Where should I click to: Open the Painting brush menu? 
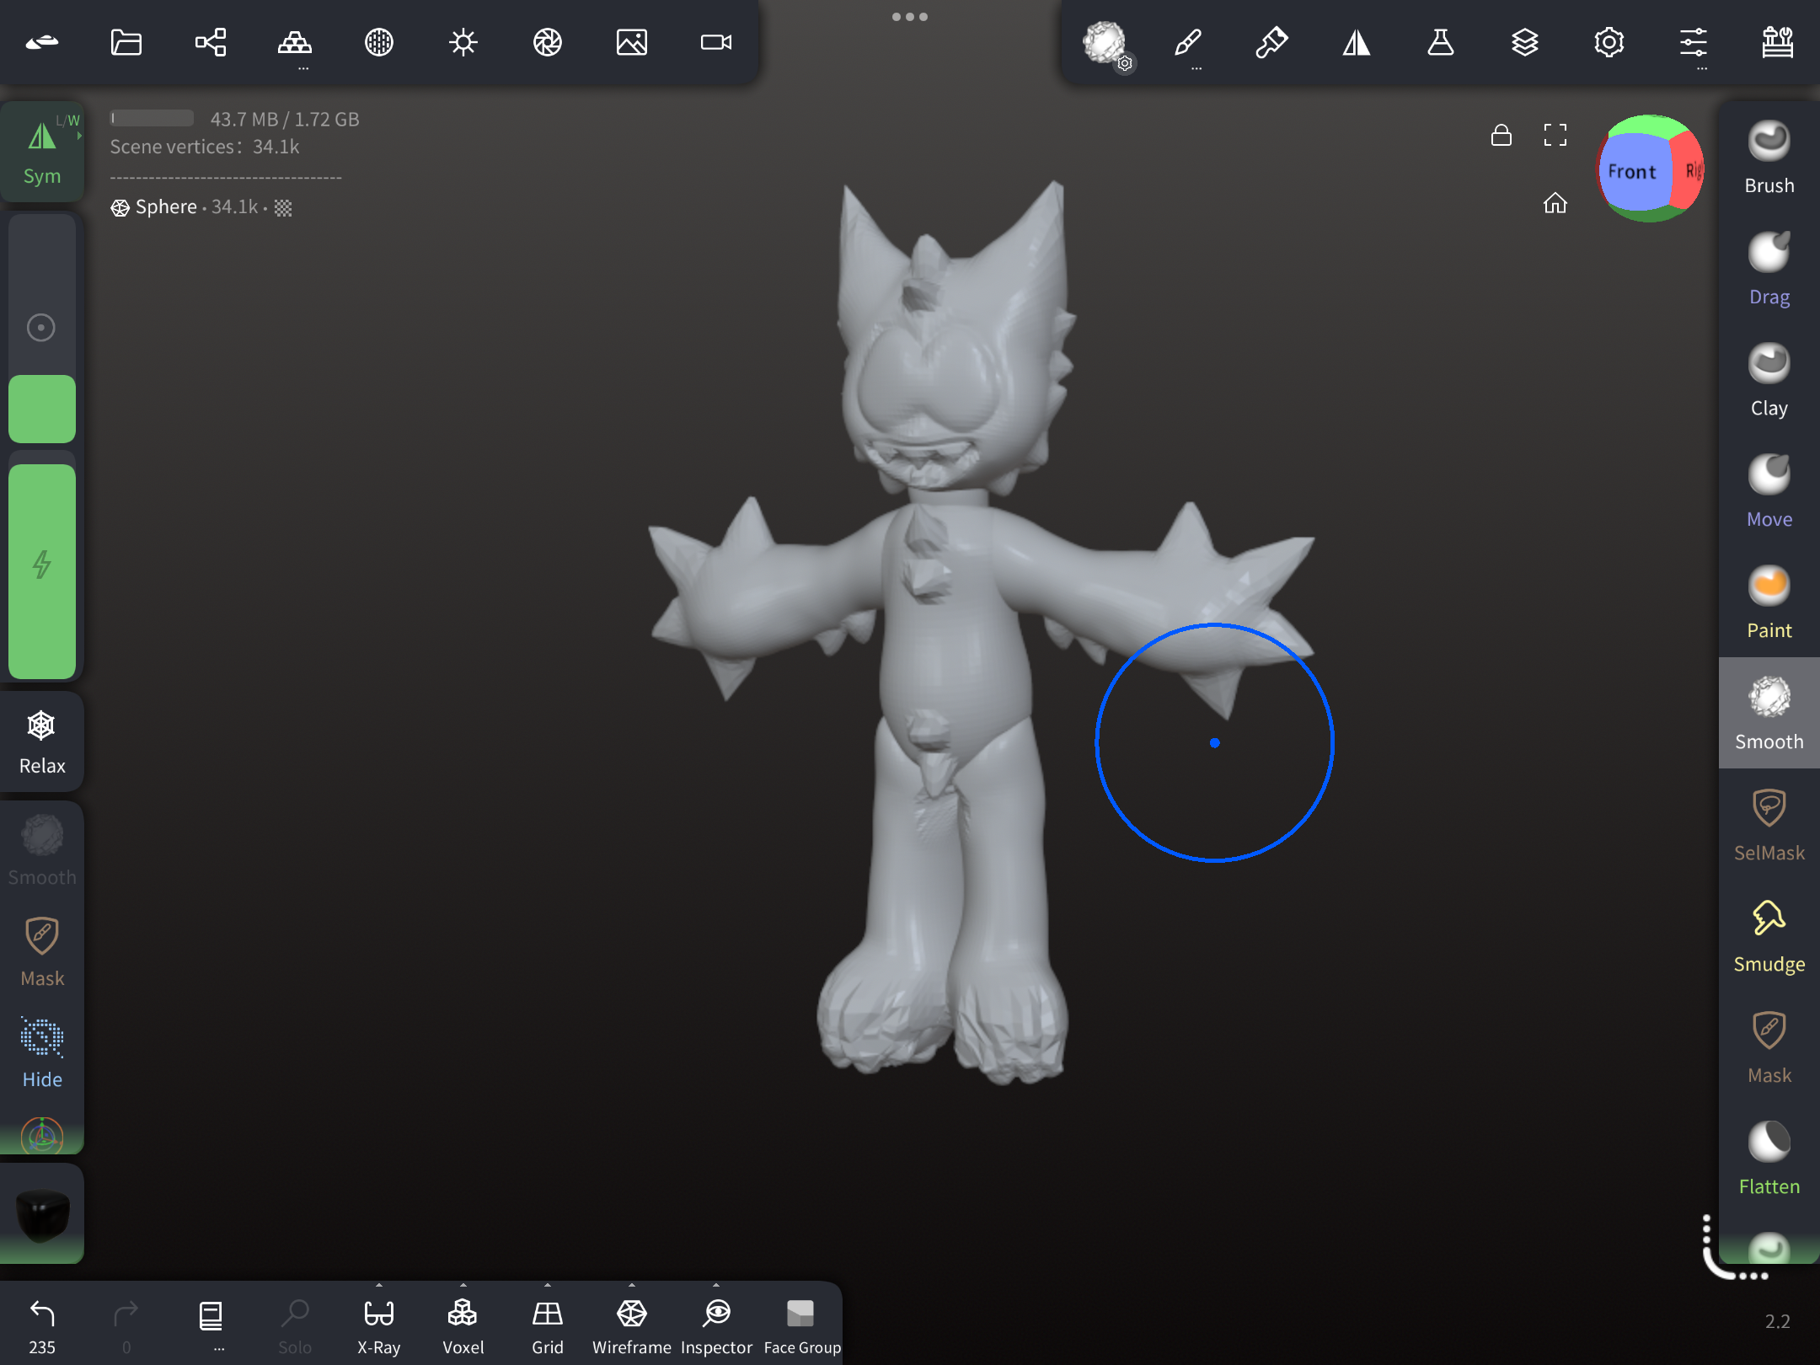1272,42
